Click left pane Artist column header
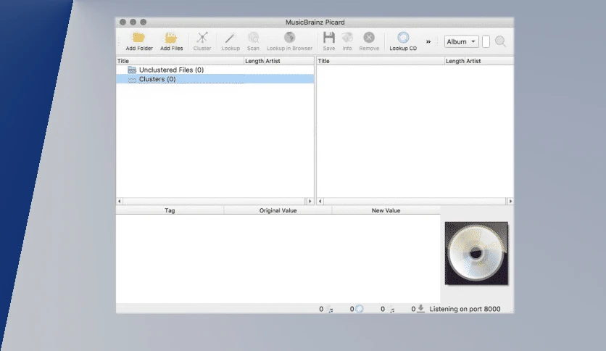Screen dimensions: 606x351 [x=289, y=61]
